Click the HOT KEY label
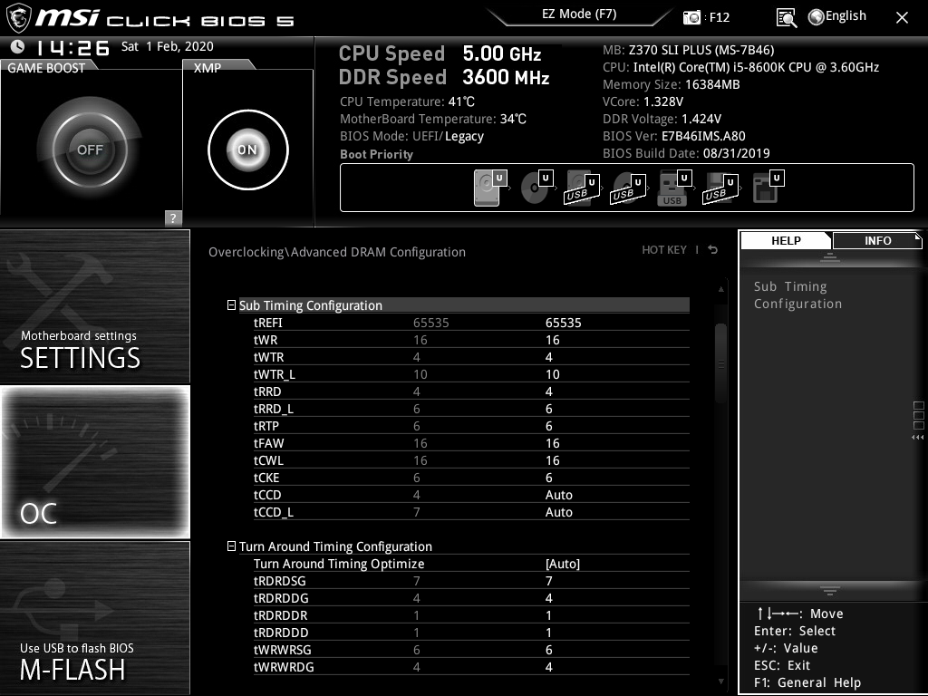 pos(664,250)
